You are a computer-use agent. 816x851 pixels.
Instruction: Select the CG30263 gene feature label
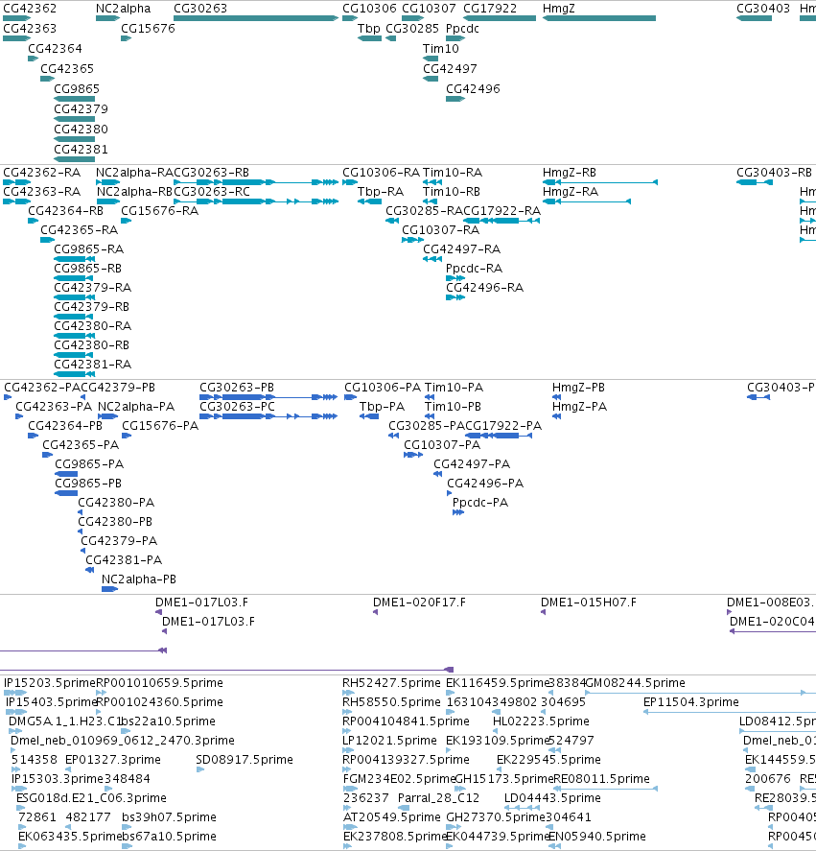200,9
